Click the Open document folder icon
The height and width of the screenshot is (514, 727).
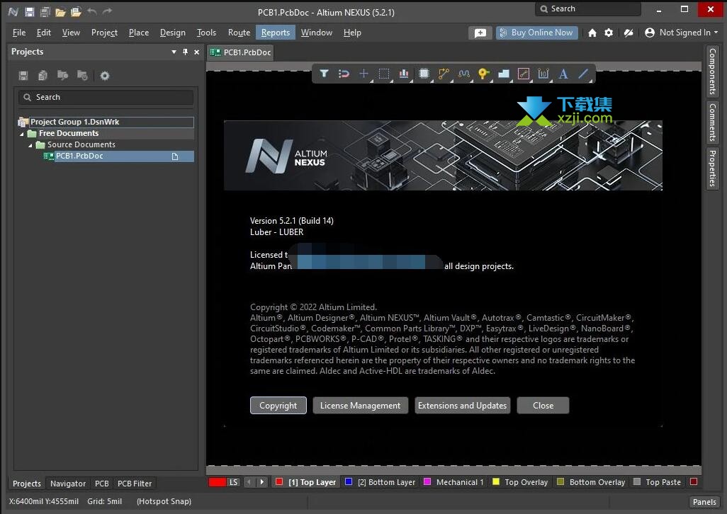[x=60, y=12]
